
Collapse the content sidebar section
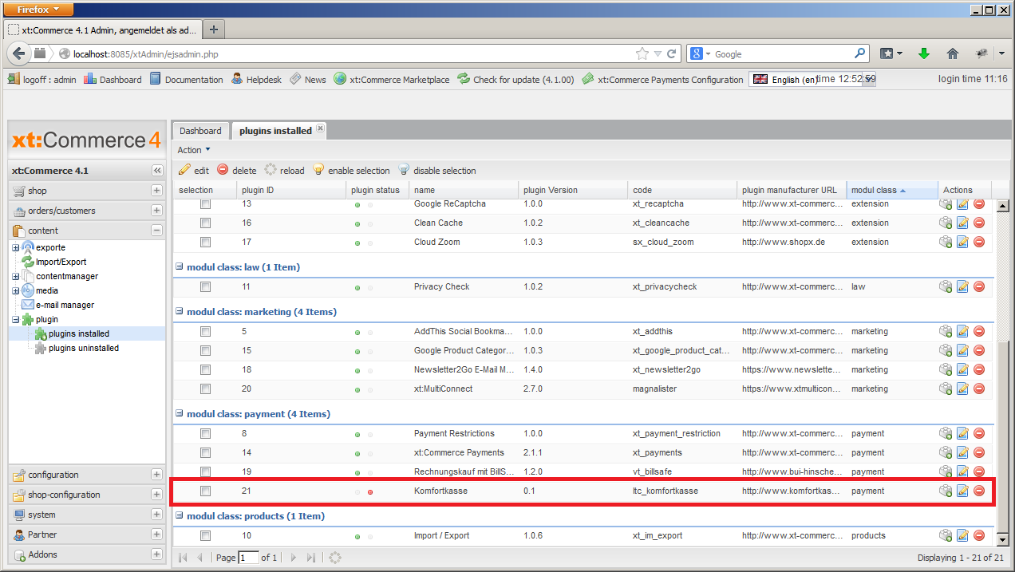point(156,231)
